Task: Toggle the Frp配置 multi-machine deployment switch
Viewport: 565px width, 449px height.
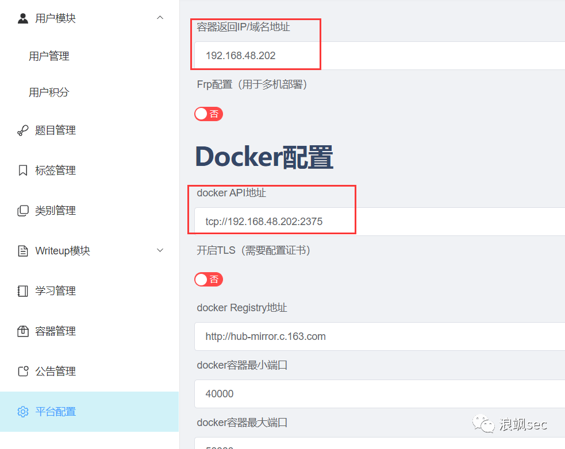Action: click(x=209, y=114)
